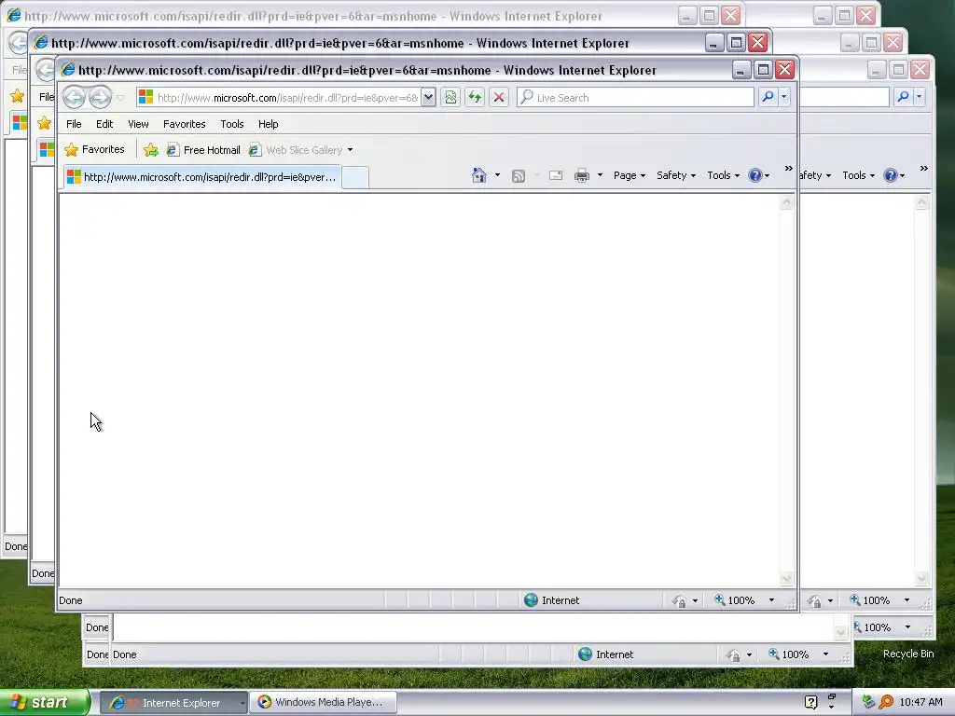The height and width of the screenshot is (716, 955).
Task: Expand the Web Slice Gallery dropdown arrow
Action: [351, 150]
